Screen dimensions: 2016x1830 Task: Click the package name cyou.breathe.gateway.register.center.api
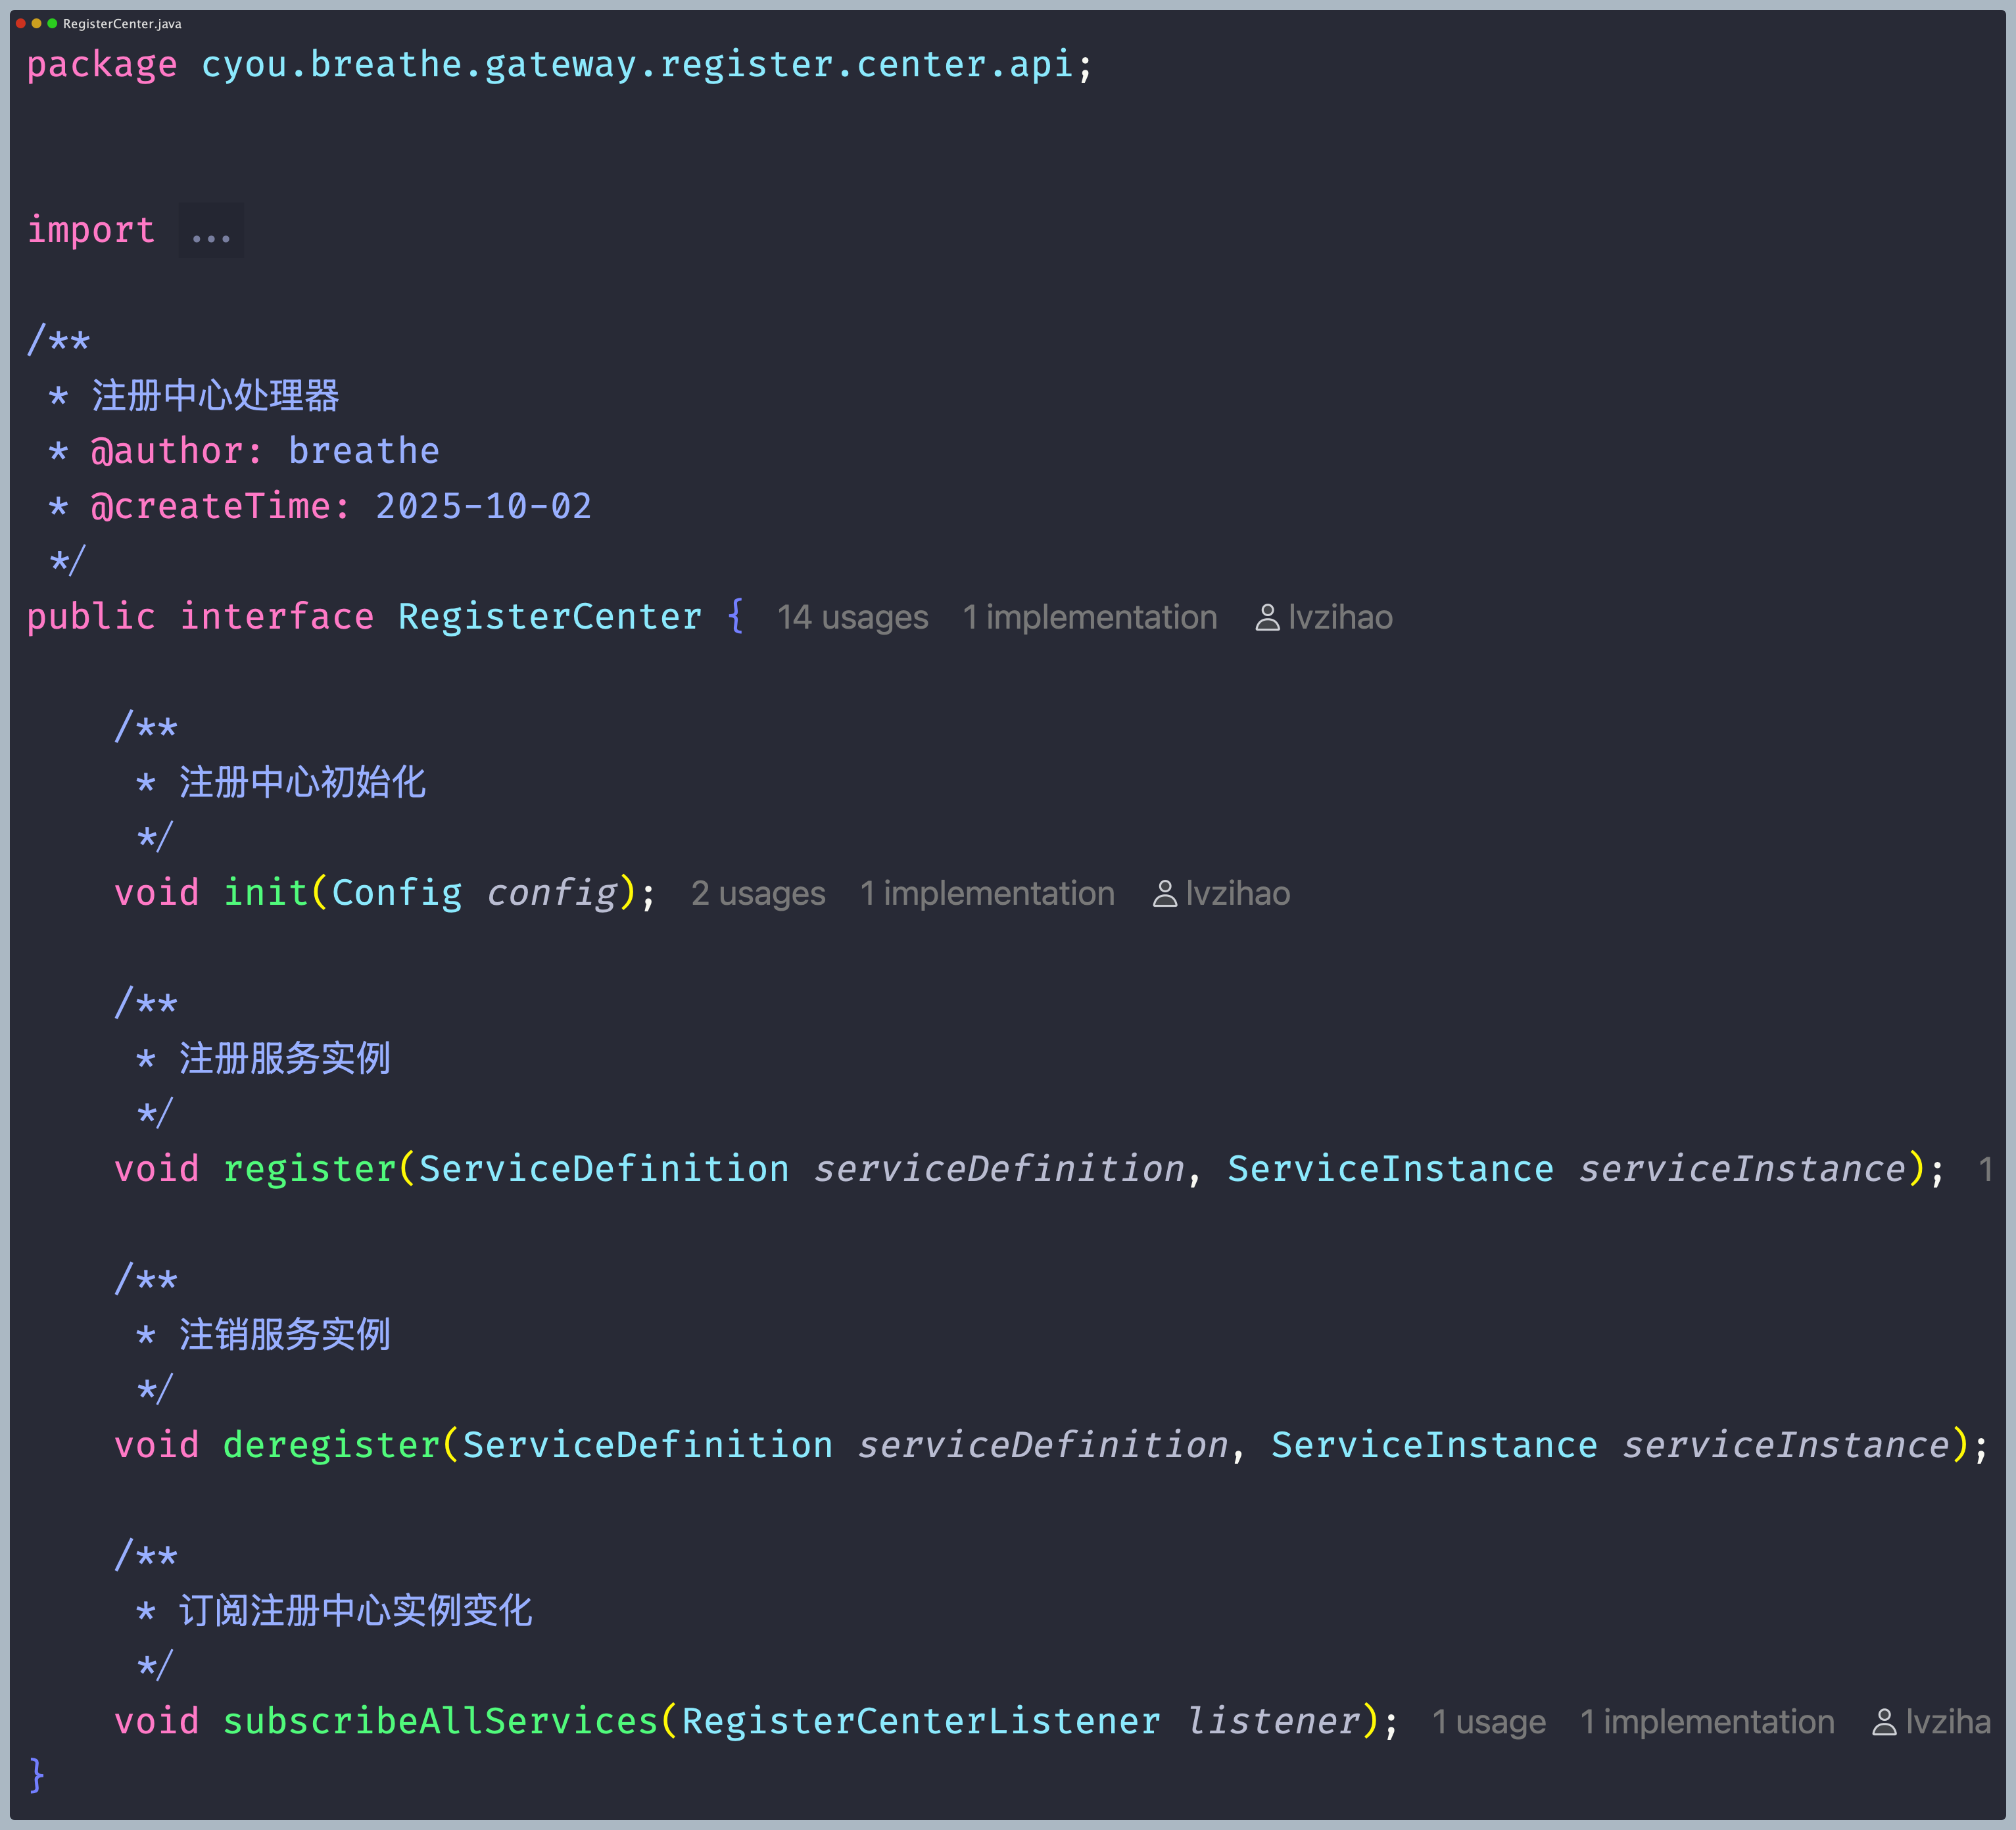(637, 65)
